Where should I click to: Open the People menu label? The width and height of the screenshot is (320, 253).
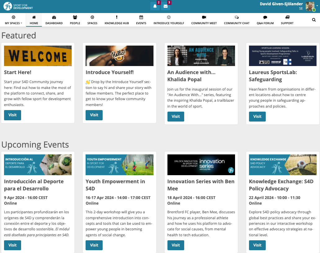point(75,23)
